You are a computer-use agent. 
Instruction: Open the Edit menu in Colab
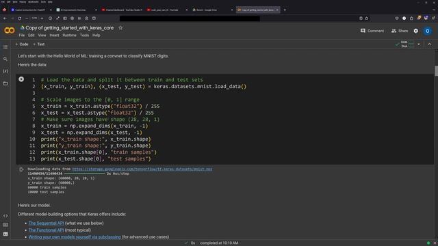(x=31, y=36)
